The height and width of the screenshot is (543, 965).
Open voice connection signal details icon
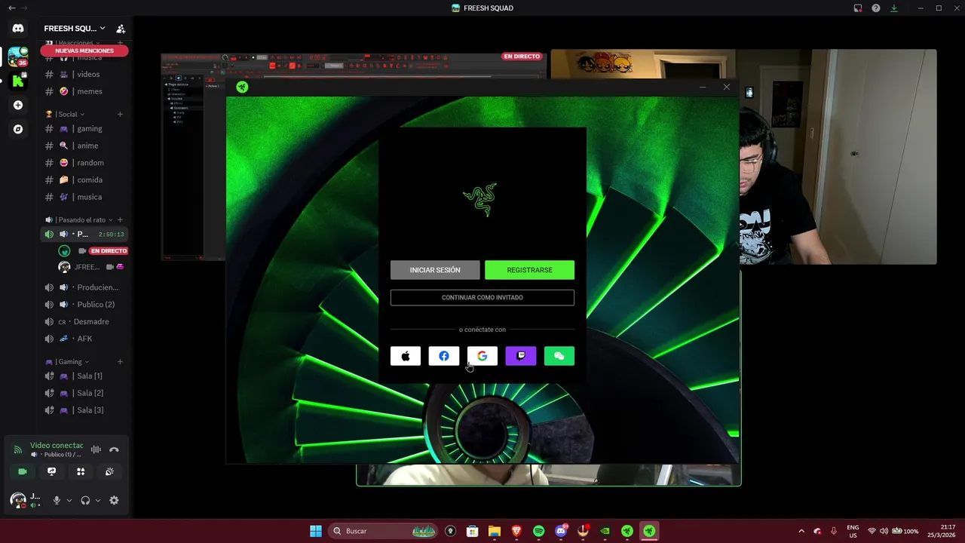(18, 449)
